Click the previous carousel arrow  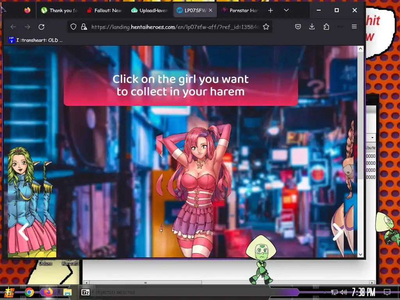pyautogui.click(x=23, y=232)
